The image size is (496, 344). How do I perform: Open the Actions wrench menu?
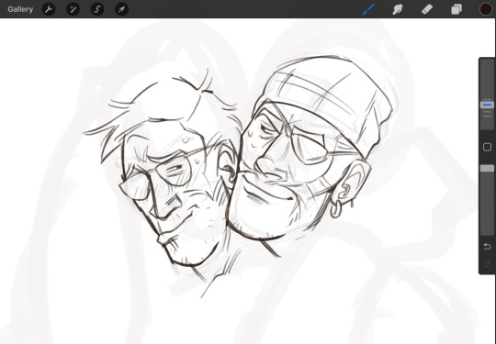tap(49, 9)
